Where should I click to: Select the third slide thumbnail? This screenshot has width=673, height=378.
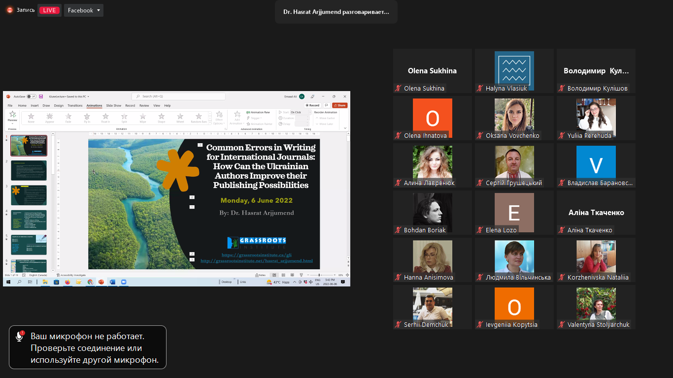click(29, 195)
